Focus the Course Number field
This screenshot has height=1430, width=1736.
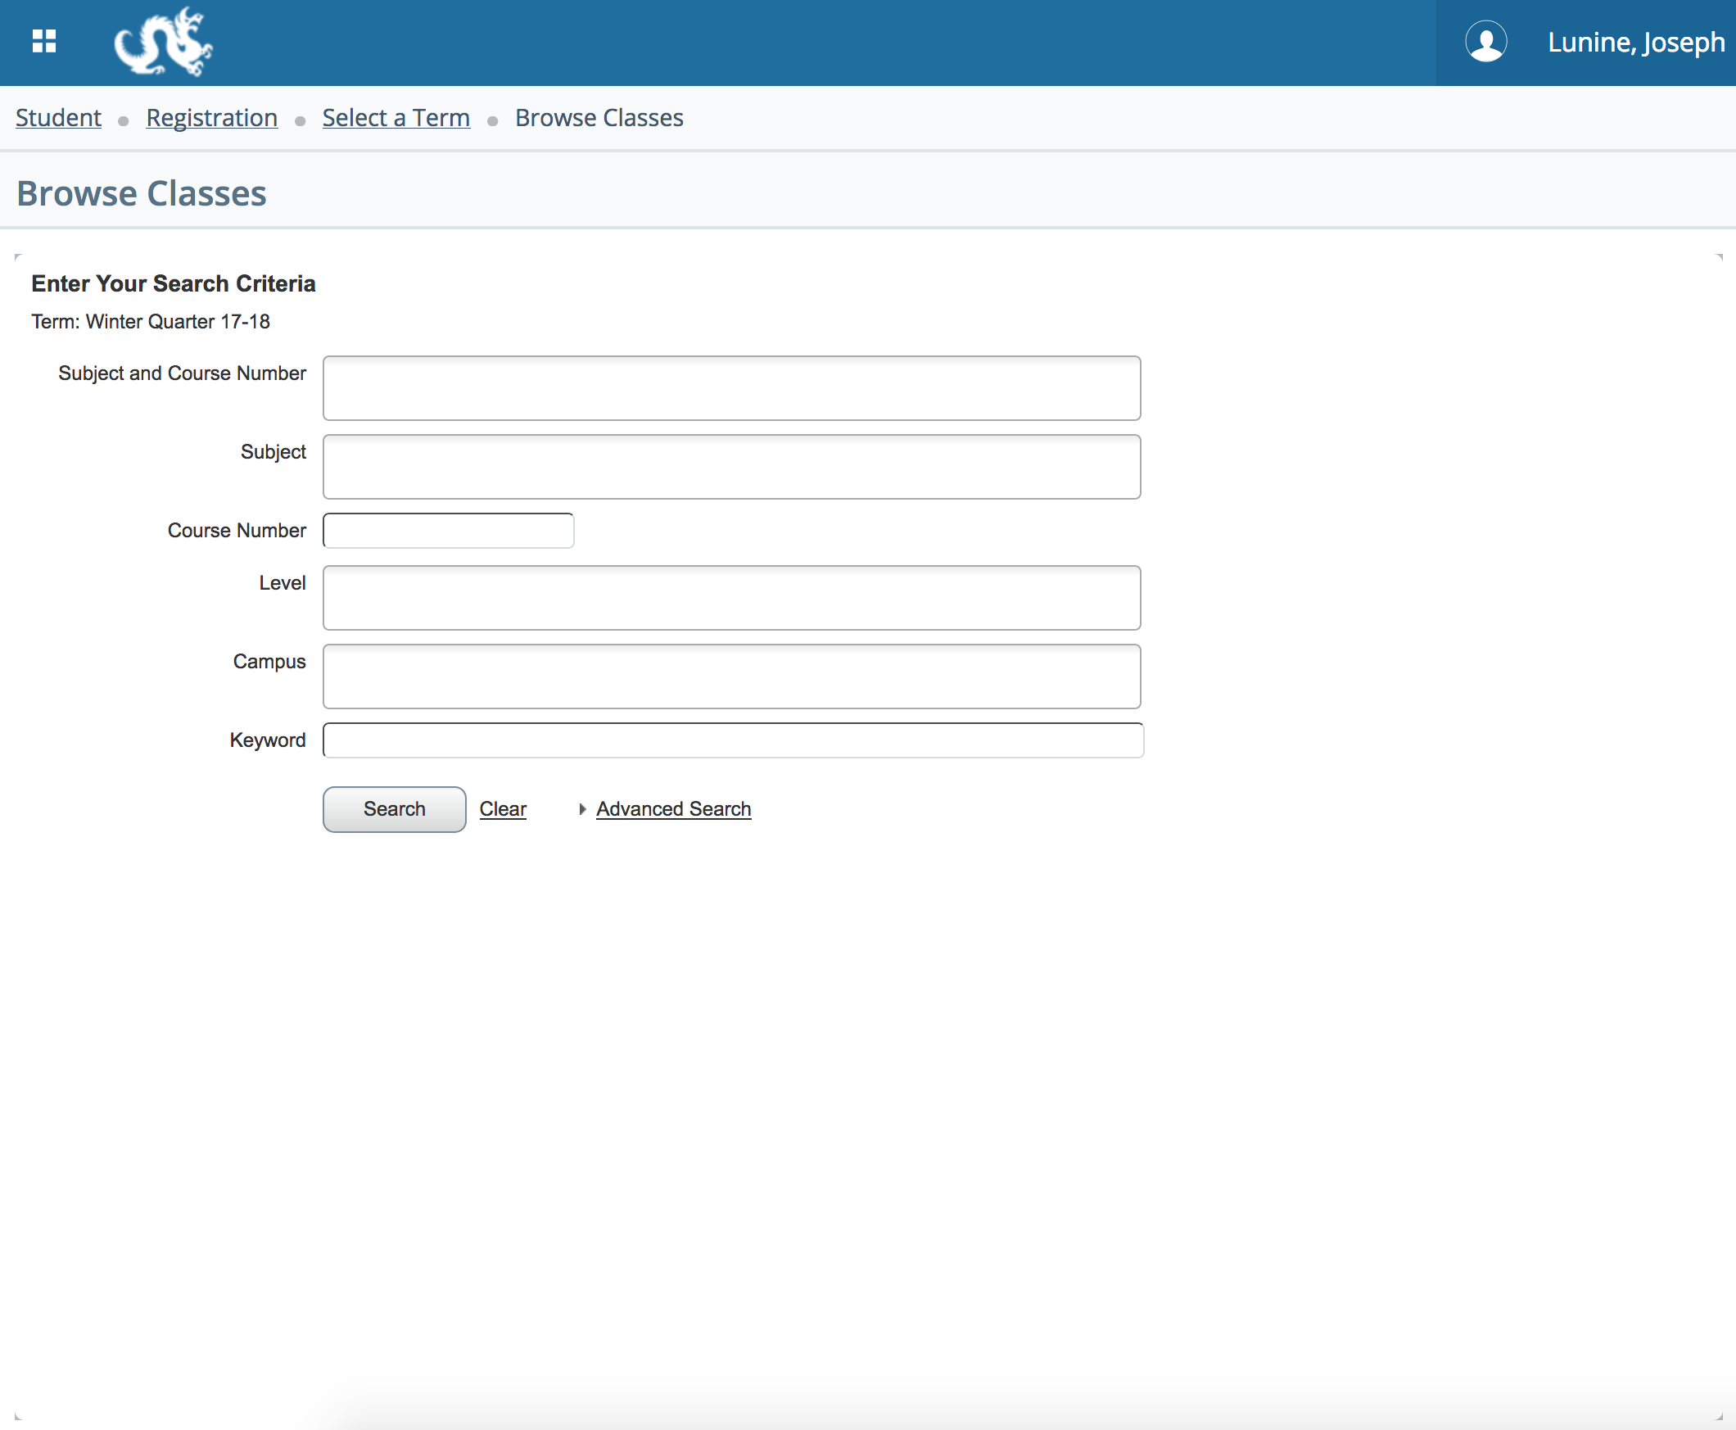pyautogui.click(x=447, y=530)
